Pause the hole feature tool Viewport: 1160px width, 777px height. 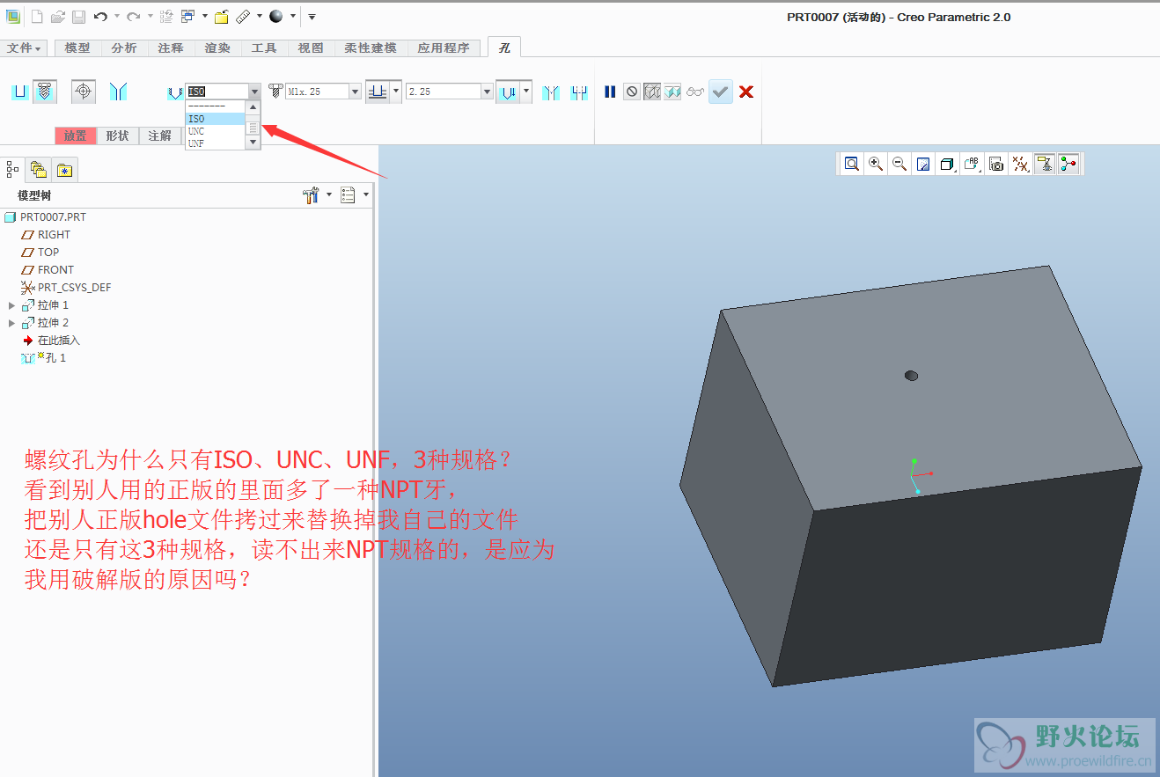click(610, 92)
